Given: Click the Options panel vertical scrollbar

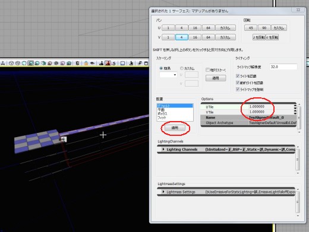Looking at the screenshot, I should point(299,118).
